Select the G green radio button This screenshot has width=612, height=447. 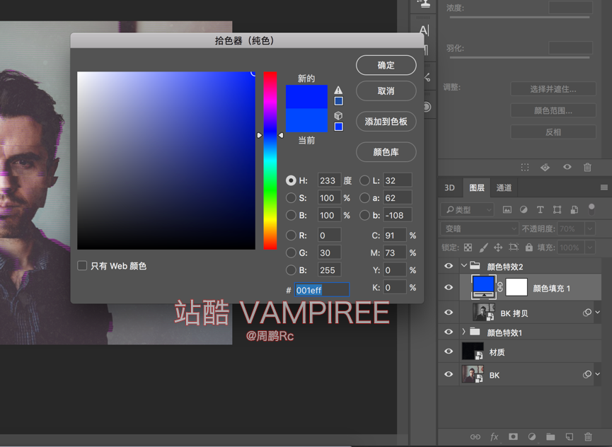point(291,252)
